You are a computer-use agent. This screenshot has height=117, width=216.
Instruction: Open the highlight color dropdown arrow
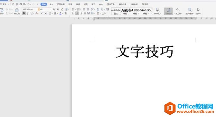57,13
